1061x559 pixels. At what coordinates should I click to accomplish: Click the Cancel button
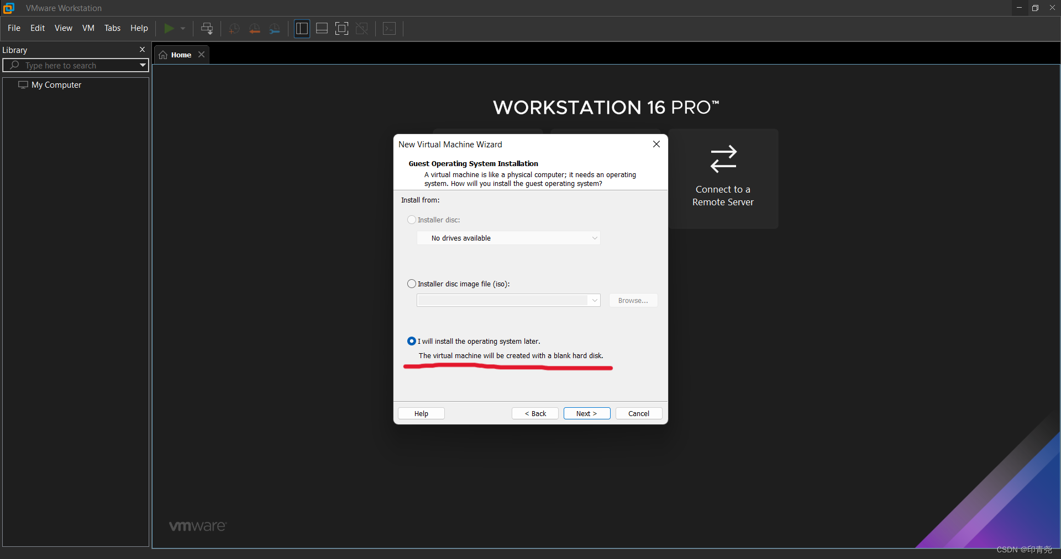[x=639, y=413]
